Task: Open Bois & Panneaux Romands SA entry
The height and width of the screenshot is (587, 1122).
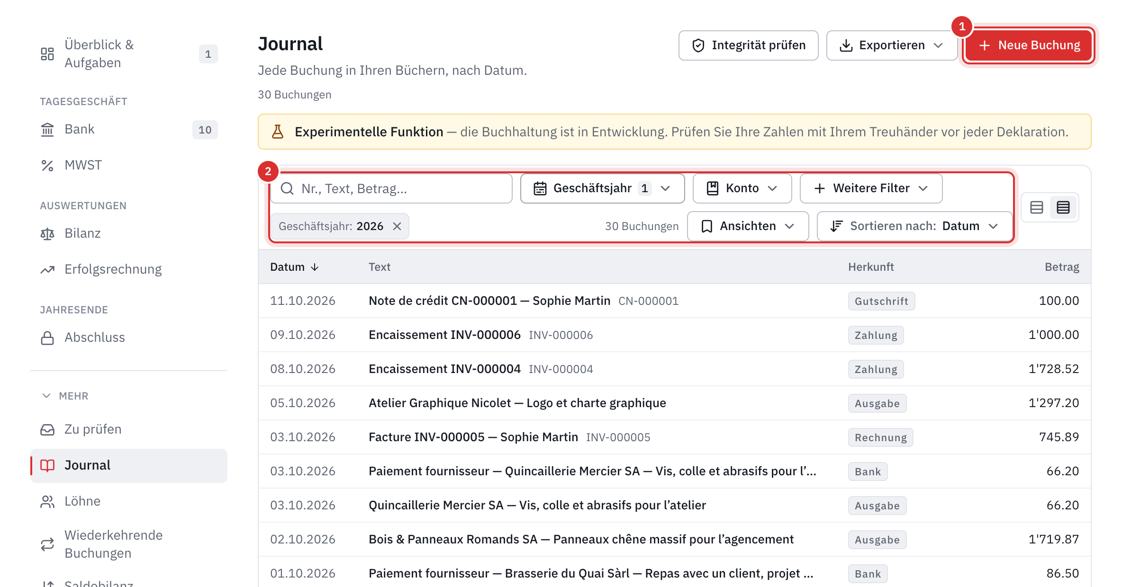Action: (x=675, y=539)
